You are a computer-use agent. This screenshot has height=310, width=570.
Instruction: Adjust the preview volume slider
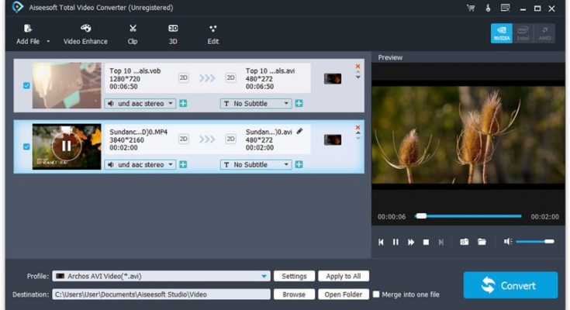535,242
